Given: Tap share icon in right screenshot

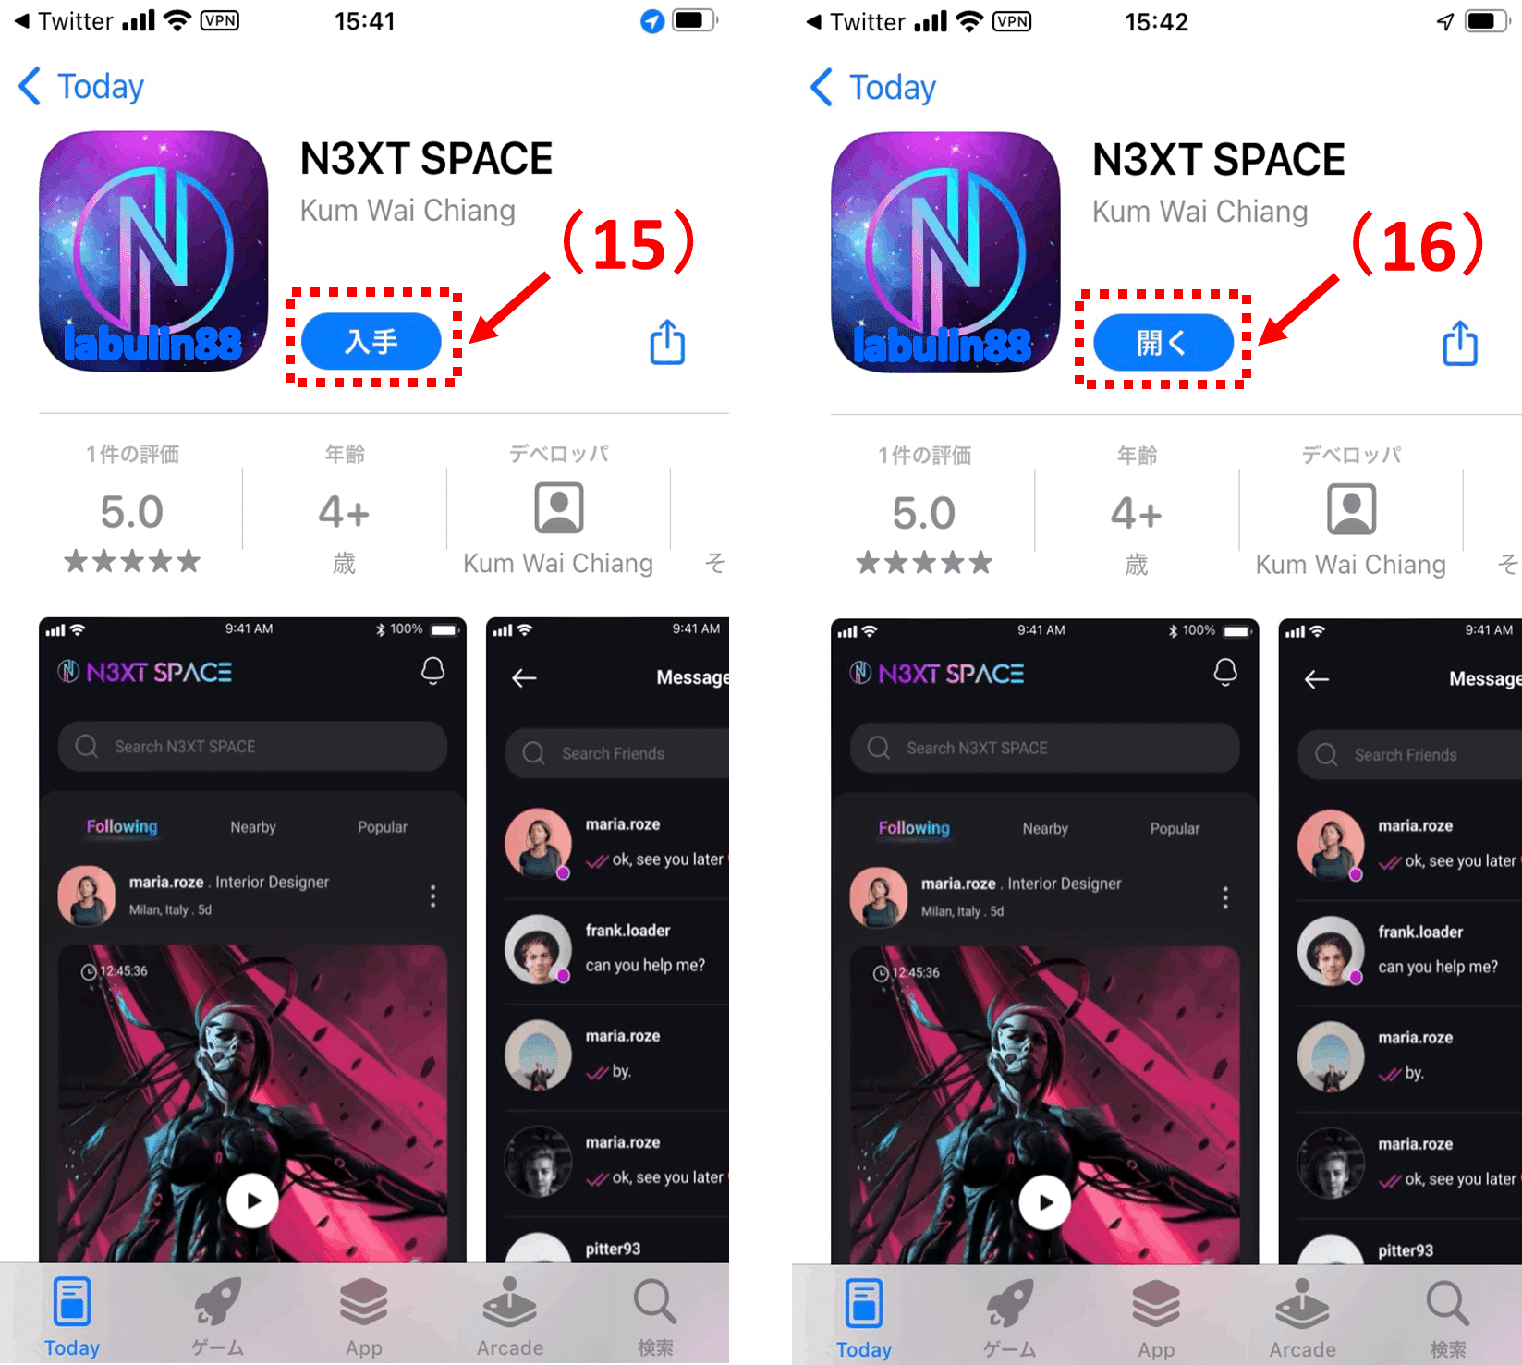Looking at the screenshot, I should click(x=1460, y=343).
